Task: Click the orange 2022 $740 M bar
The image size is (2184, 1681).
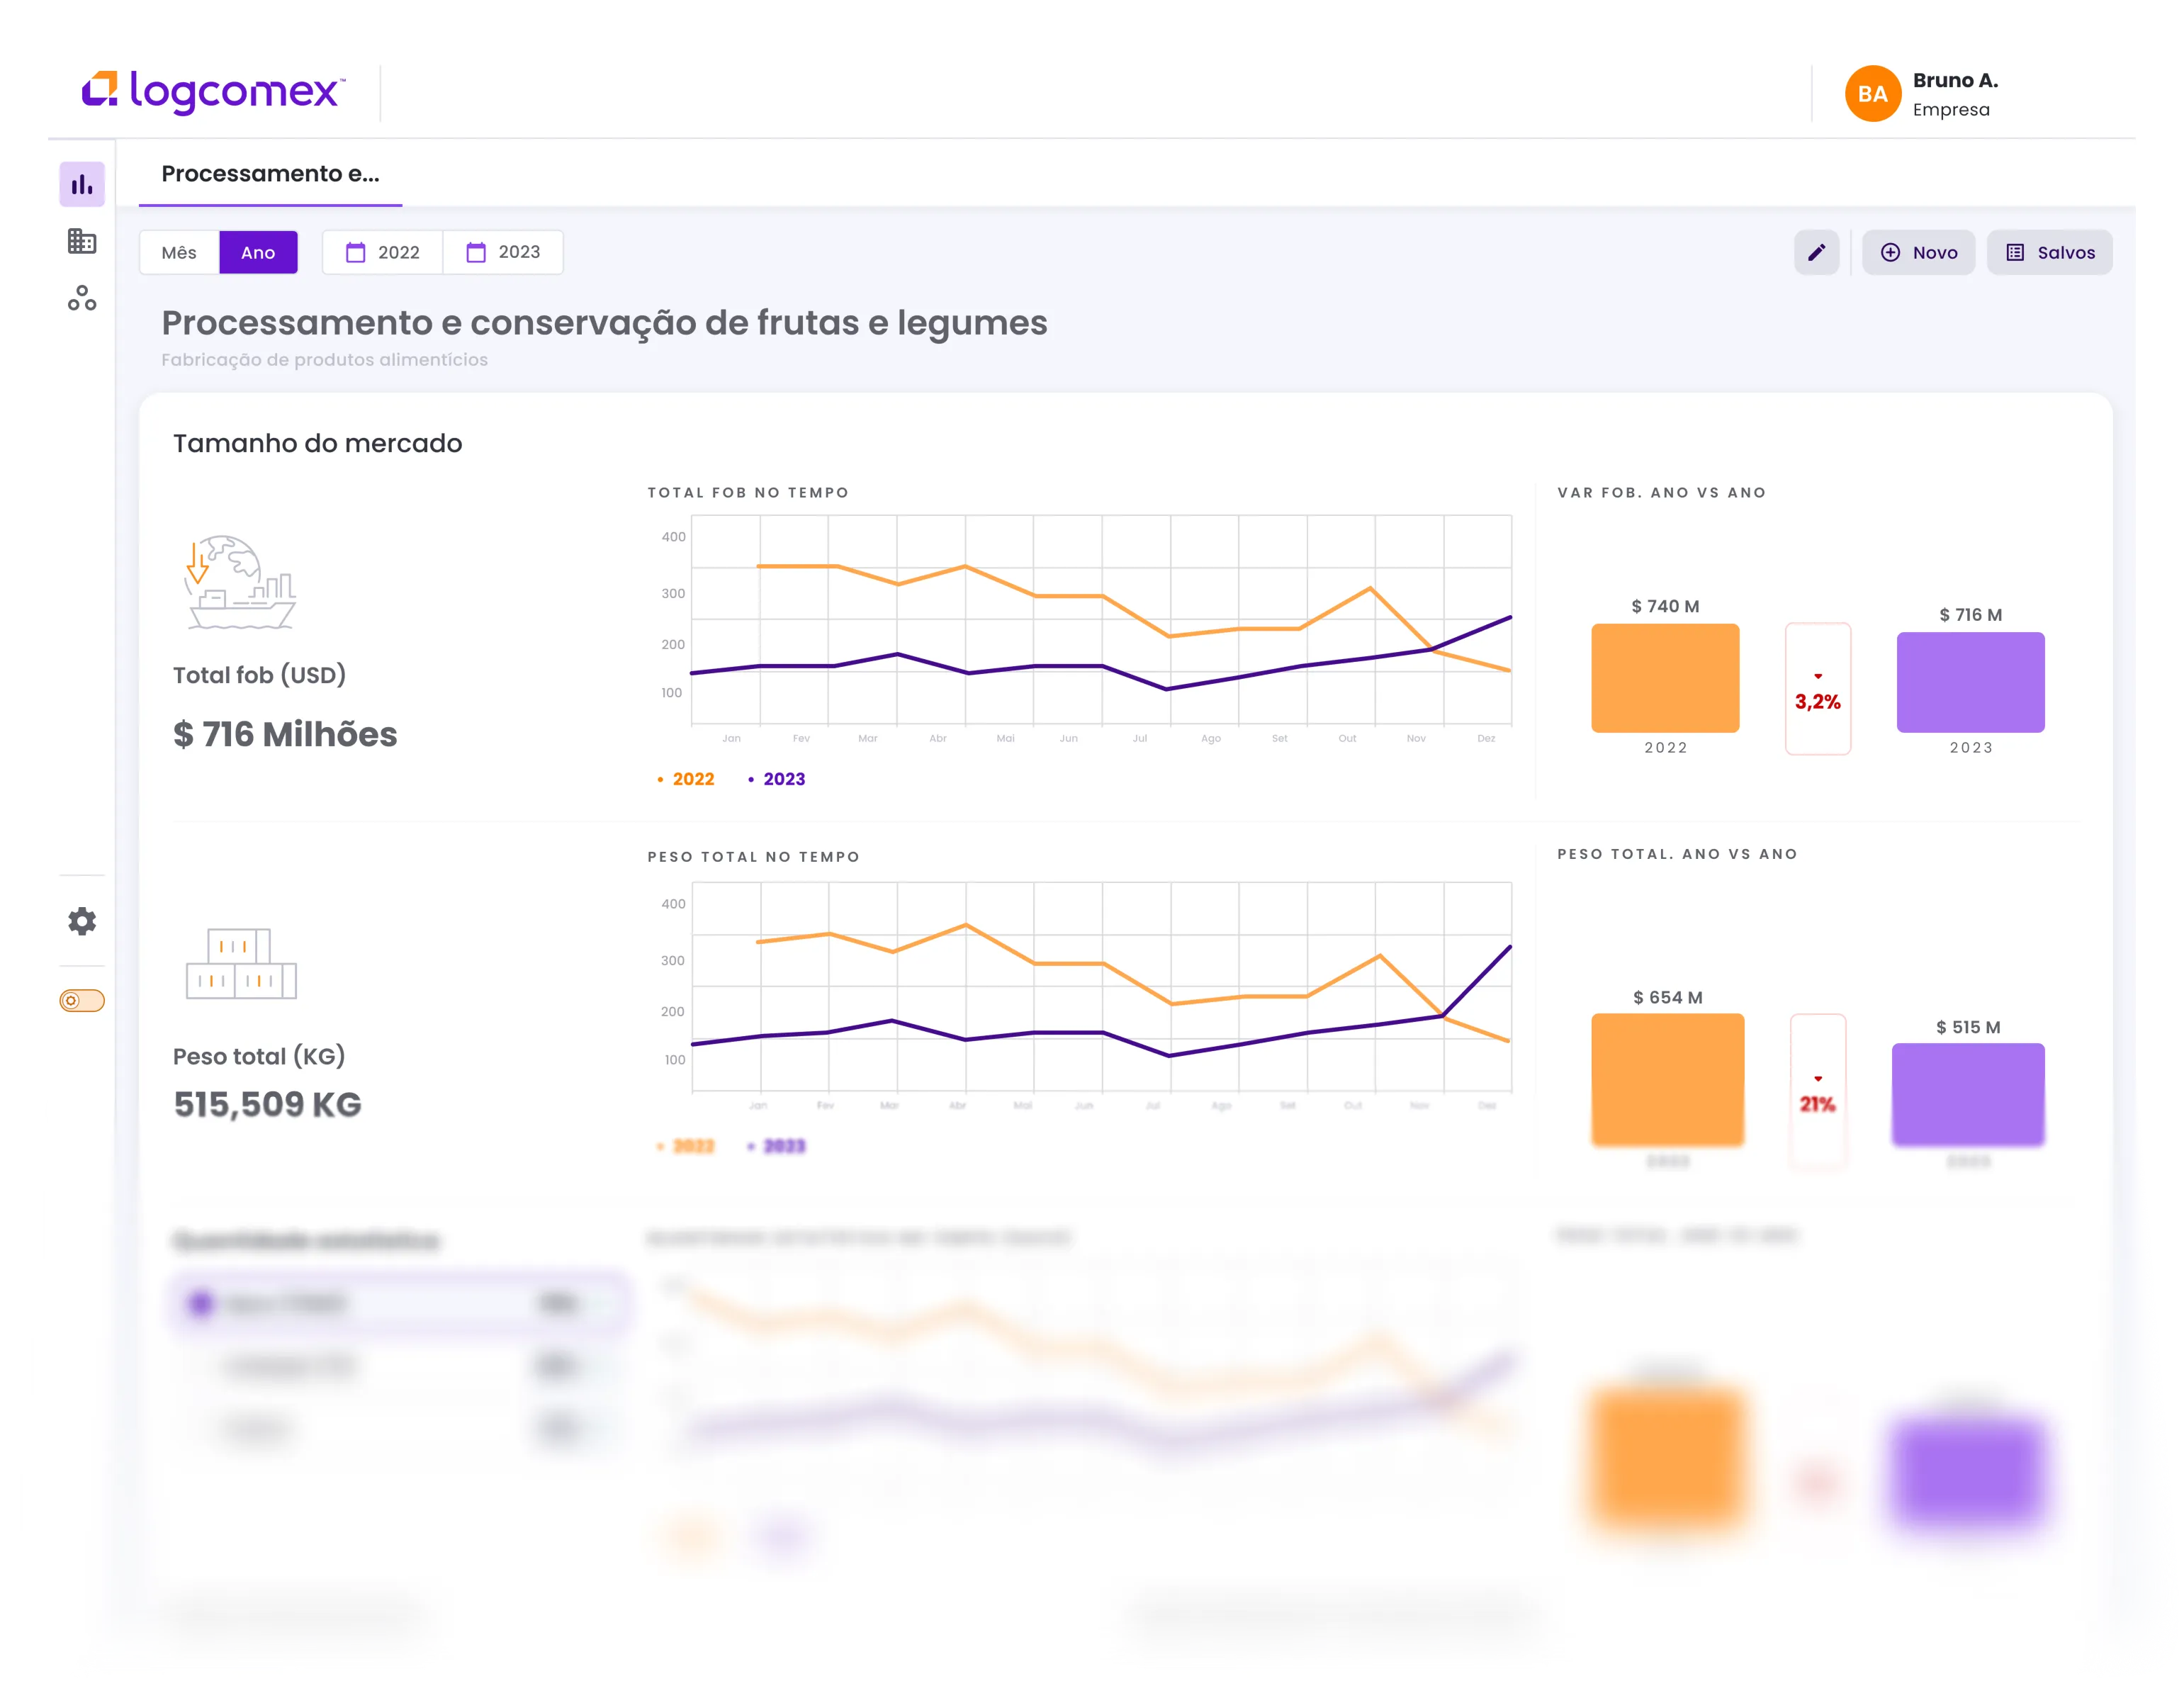Action: (1665, 678)
